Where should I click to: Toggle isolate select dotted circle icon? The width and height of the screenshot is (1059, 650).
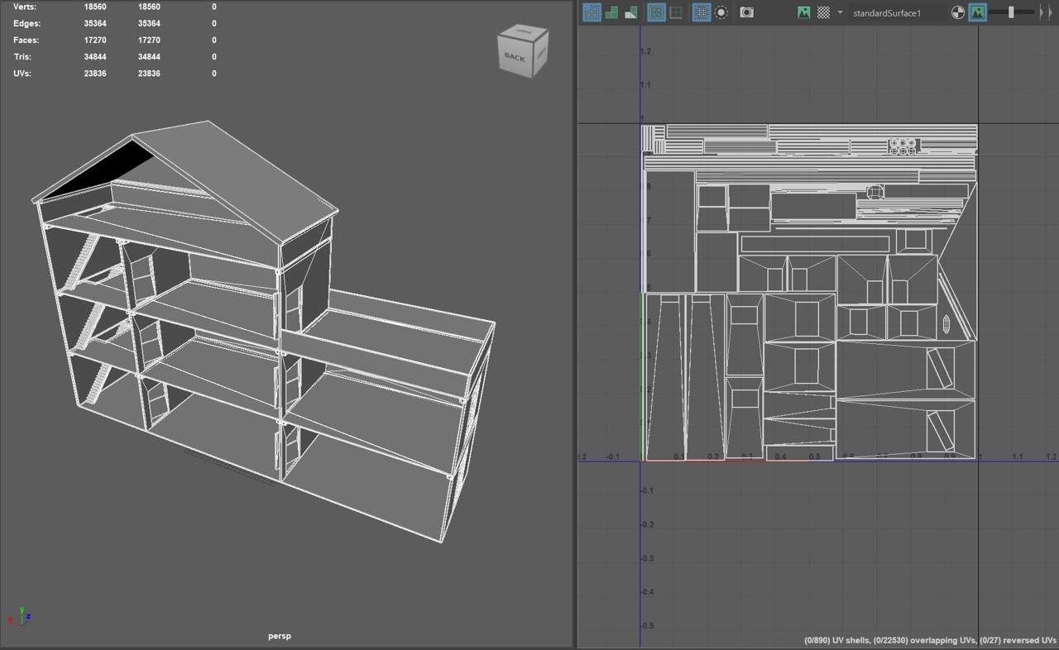[721, 12]
